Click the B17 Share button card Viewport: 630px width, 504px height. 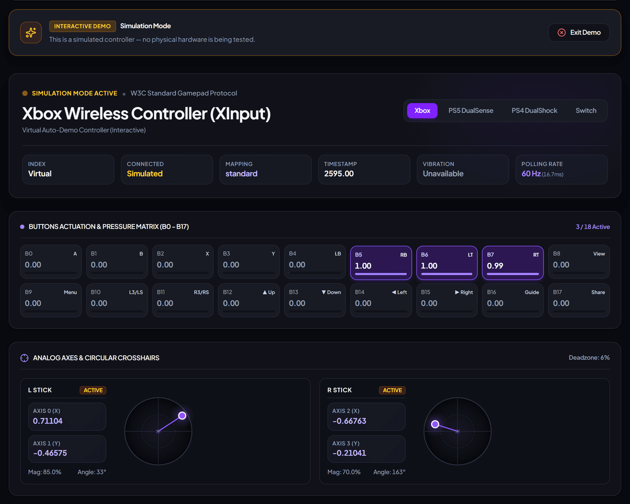pyautogui.click(x=579, y=300)
